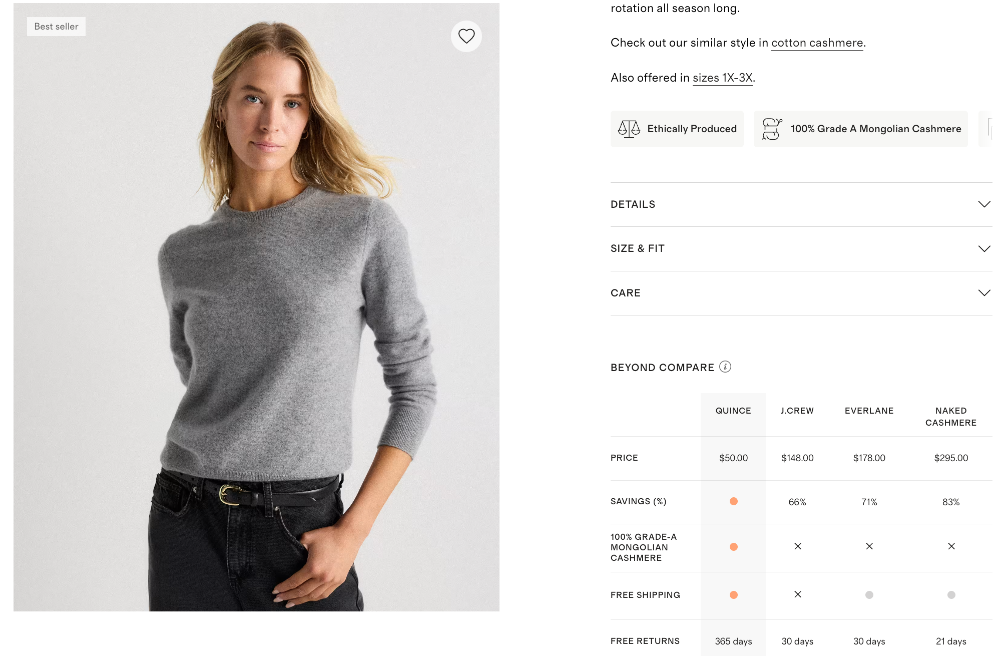Add sweater to wishlist with heart icon
The image size is (1007, 656).
tap(466, 36)
